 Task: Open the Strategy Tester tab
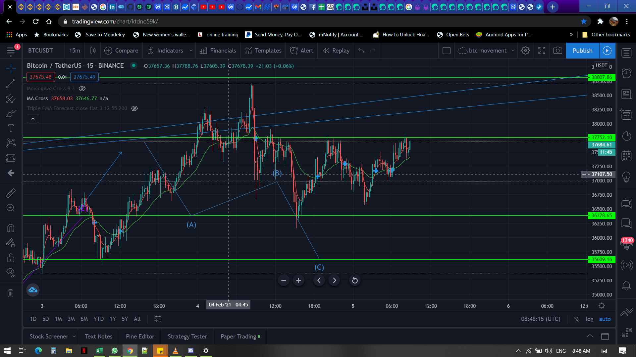click(x=187, y=336)
